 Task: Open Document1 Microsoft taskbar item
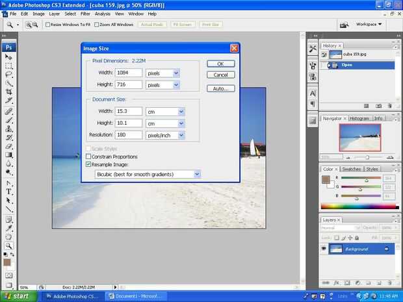pyautogui.click(x=135, y=296)
